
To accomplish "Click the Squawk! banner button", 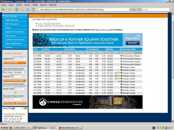I will pos(133,43).
